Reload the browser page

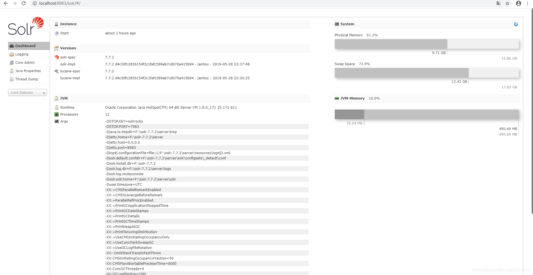[24, 3]
